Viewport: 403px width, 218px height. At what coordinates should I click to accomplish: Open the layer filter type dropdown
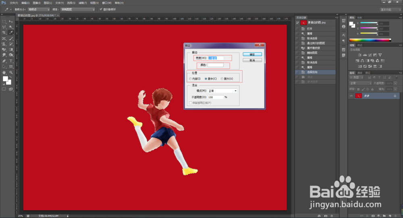coord(357,77)
